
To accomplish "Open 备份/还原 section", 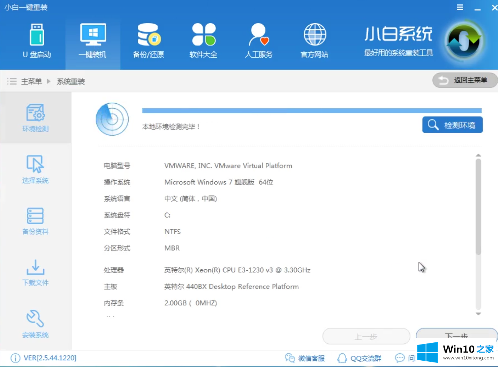I will coord(148,41).
